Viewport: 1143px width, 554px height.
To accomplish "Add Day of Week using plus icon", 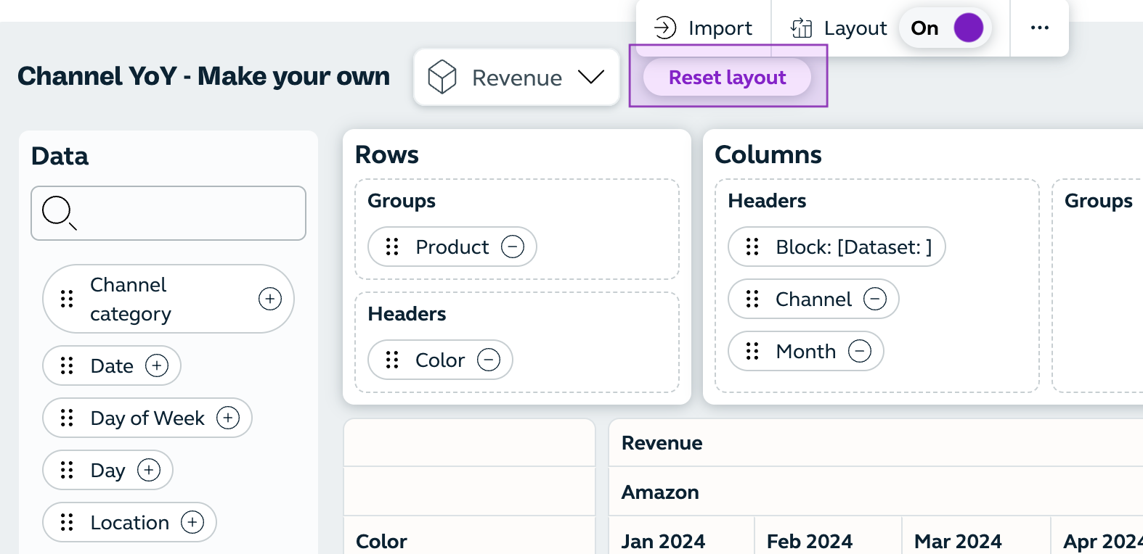I will pos(228,418).
